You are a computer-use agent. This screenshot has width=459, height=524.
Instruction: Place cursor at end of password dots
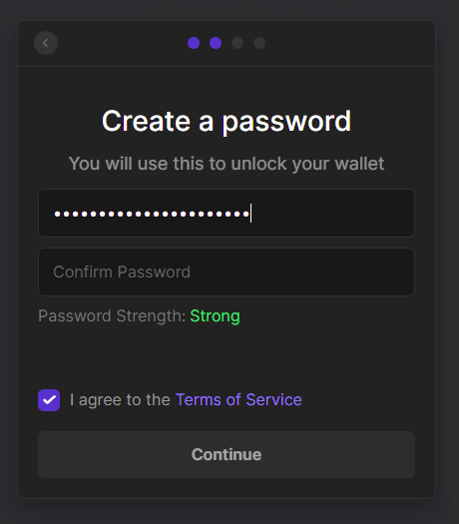[250, 214]
